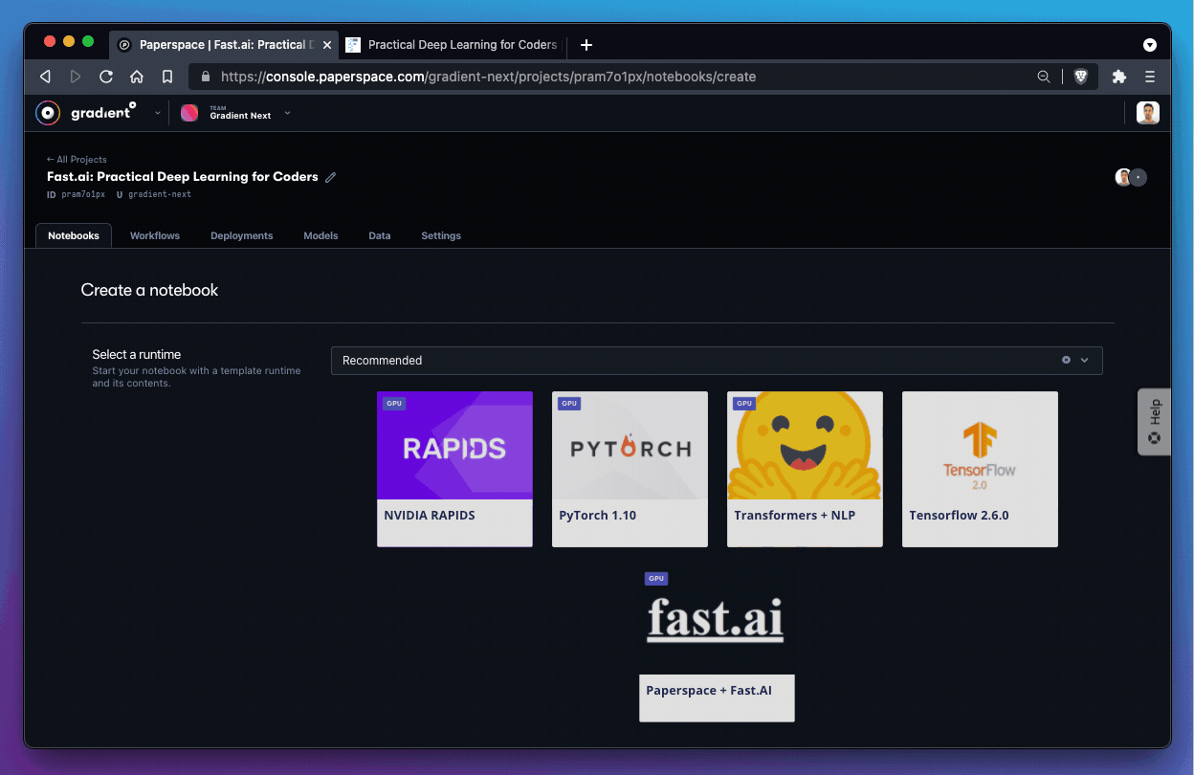Switch to the Data tab
This screenshot has width=1194, height=775.
tap(380, 235)
